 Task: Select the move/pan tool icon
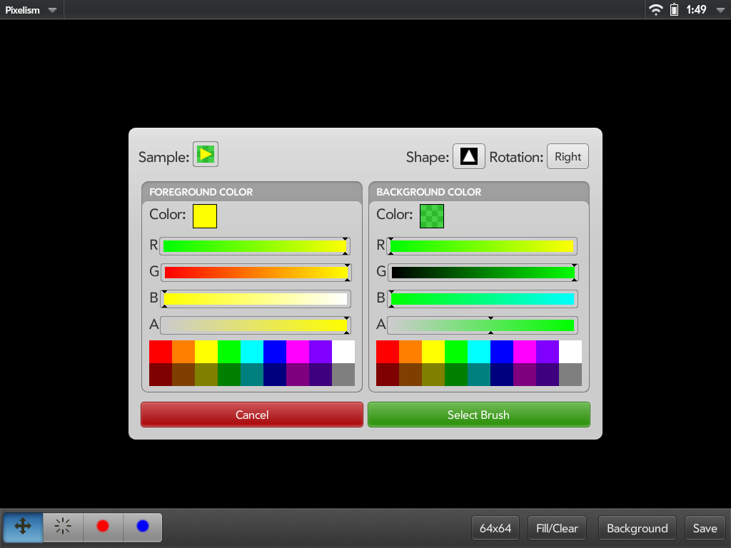click(22, 527)
